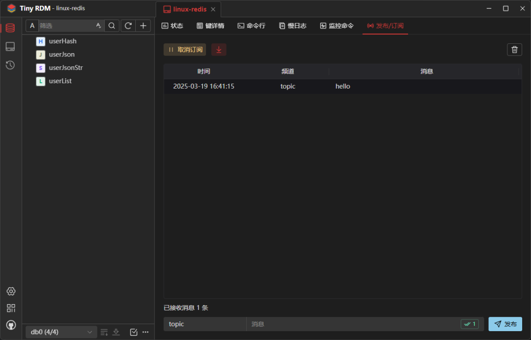
Task: Visit the GitHub icon in the sidebar
Action: click(x=10, y=325)
